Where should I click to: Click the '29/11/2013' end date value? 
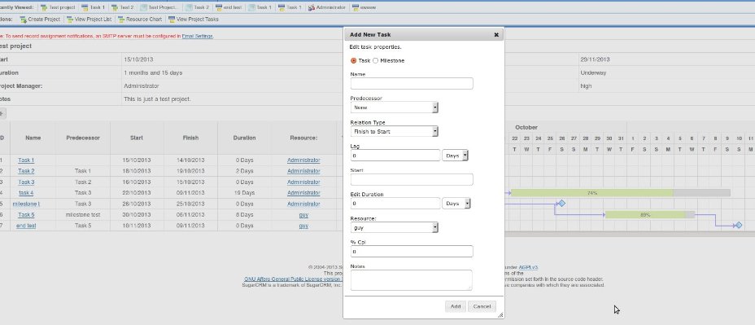point(595,59)
